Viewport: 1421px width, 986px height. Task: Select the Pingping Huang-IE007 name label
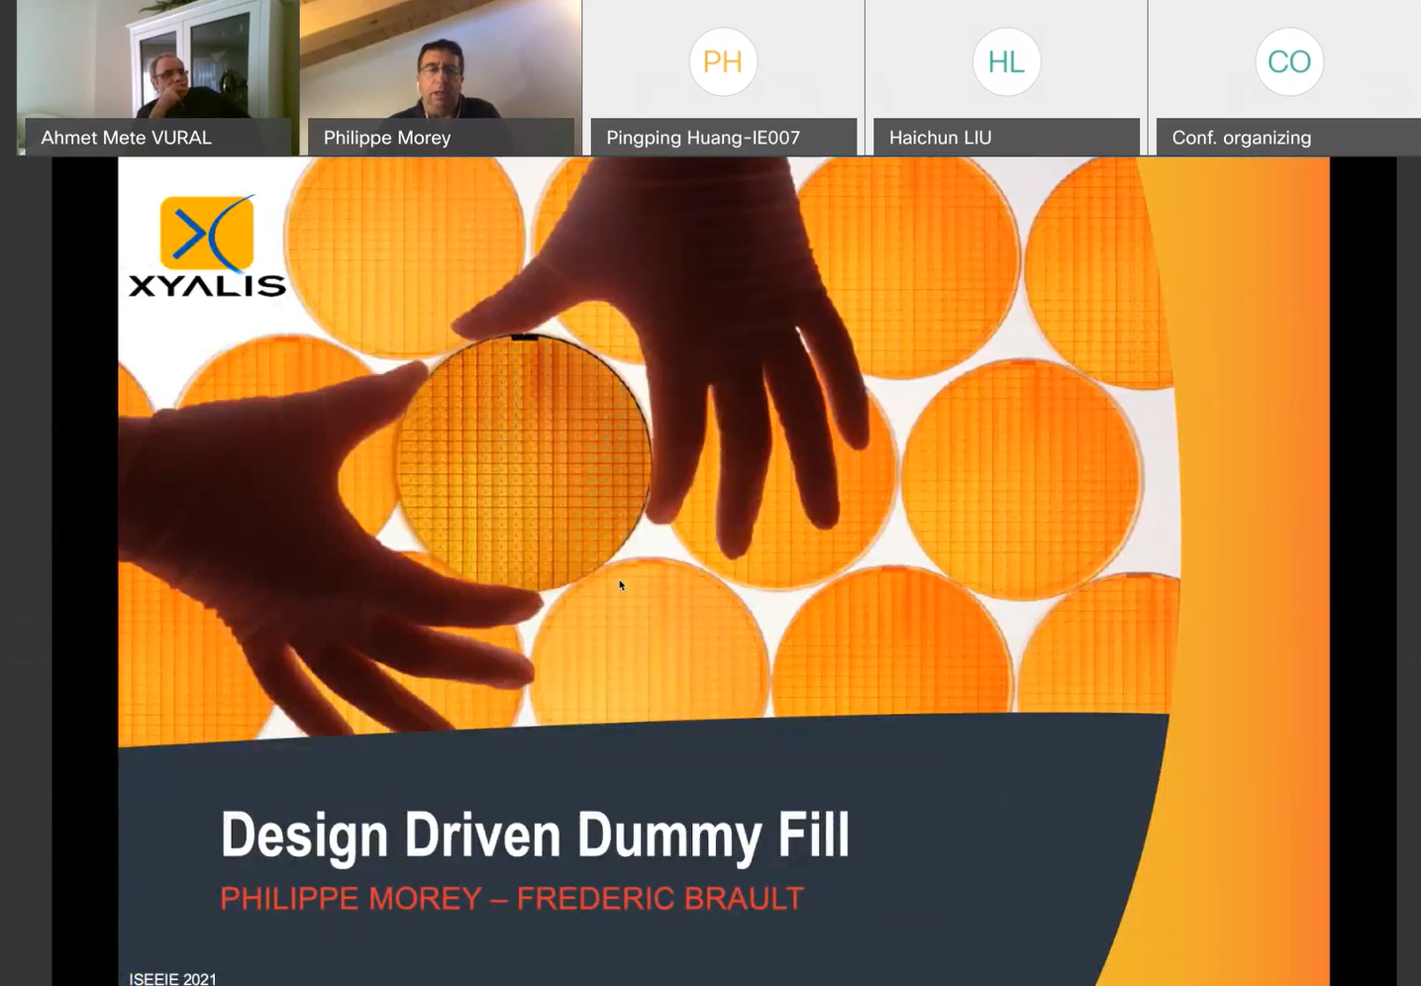point(703,138)
